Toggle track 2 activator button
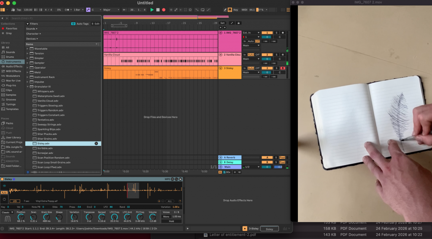The image size is (432, 239). pos(267,55)
